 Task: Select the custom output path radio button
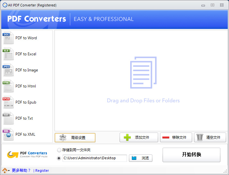(x=59, y=158)
